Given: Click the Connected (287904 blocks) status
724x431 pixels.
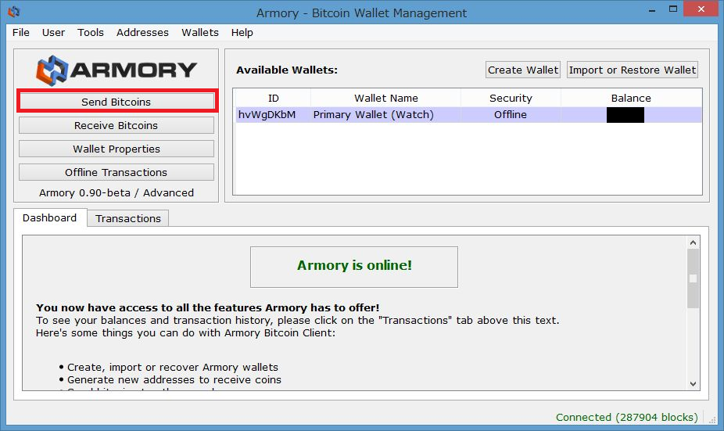Looking at the screenshot, I should pos(626,417).
